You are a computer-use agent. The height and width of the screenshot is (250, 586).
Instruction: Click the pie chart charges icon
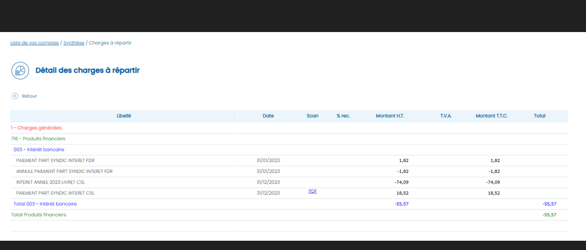pos(20,70)
